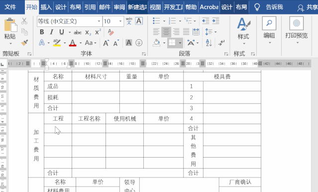This screenshot has height=192, width=318.
Task: Open the font name dropdown
Action: (99, 21)
